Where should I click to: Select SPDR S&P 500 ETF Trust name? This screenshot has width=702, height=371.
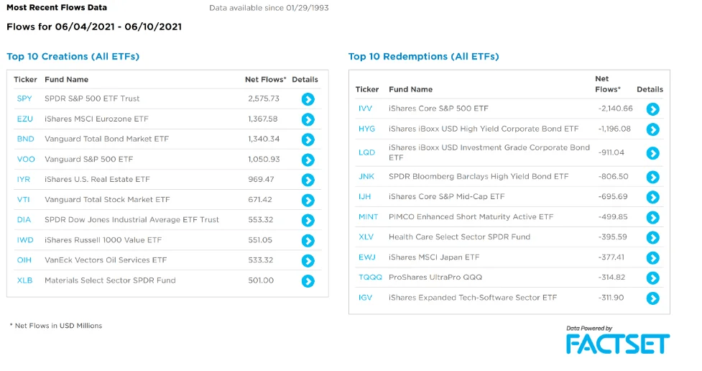(x=92, y=99)
